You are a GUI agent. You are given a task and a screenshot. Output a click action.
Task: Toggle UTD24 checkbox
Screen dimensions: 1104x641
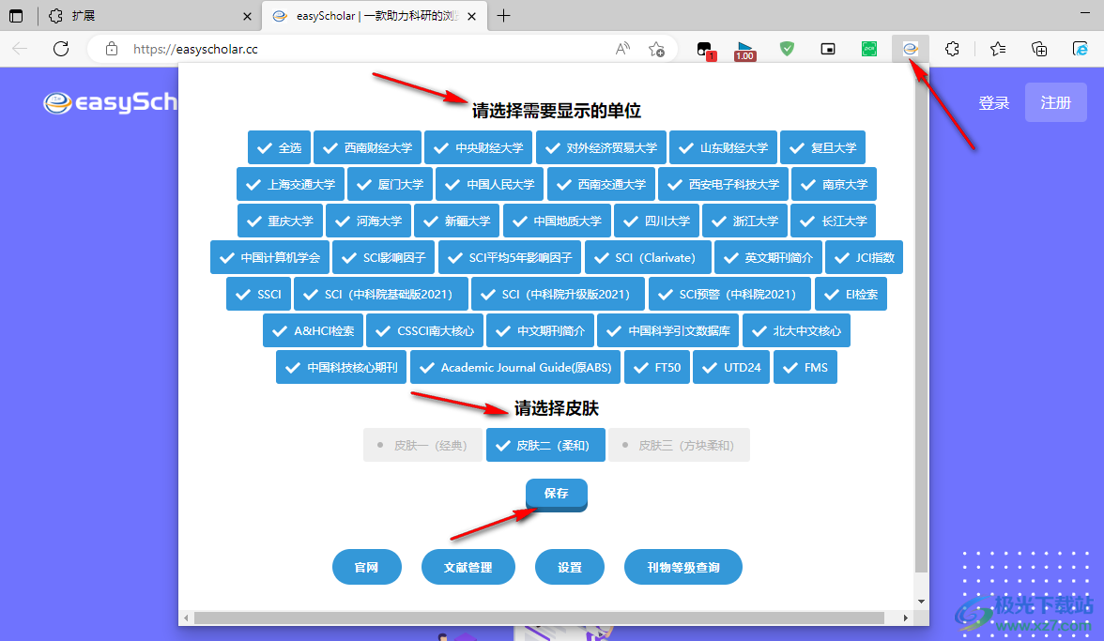[731, 367]
